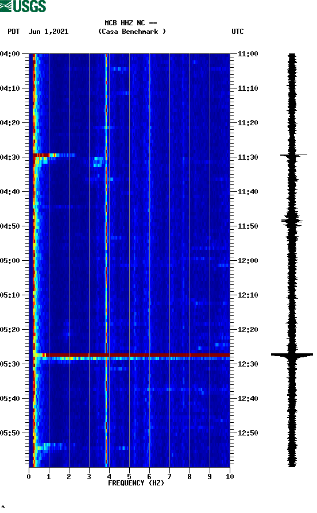The height and width of the screenshot is (513, 317).
Task: Click the 04:30 PDT time label
Action: click(x=10, y=157)
